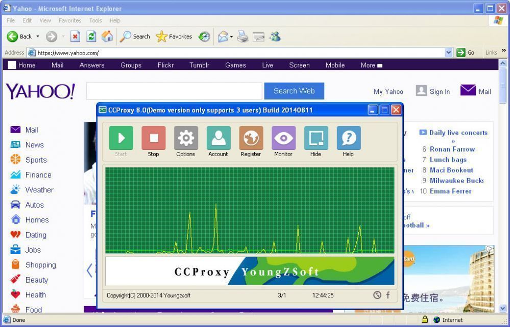510x327 pixels.
Task: Open the Help menu in Internet Explorer
Action: click(x=115, y=20)
